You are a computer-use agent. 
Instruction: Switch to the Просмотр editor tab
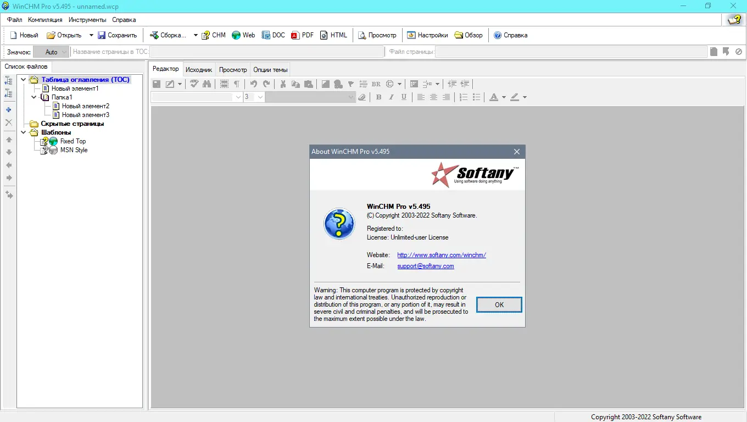pyautogui.click(x=233, y=70)
